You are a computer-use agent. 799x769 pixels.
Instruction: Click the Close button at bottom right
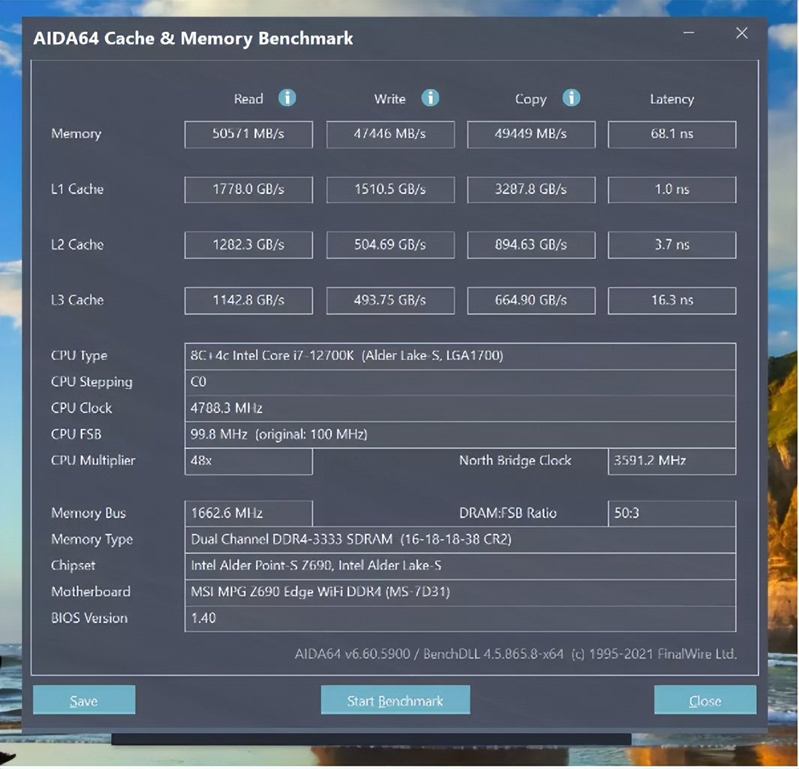point(705,700)
